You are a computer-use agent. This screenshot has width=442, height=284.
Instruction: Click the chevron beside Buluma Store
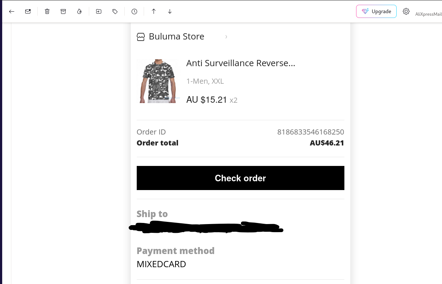pos(226,37)
